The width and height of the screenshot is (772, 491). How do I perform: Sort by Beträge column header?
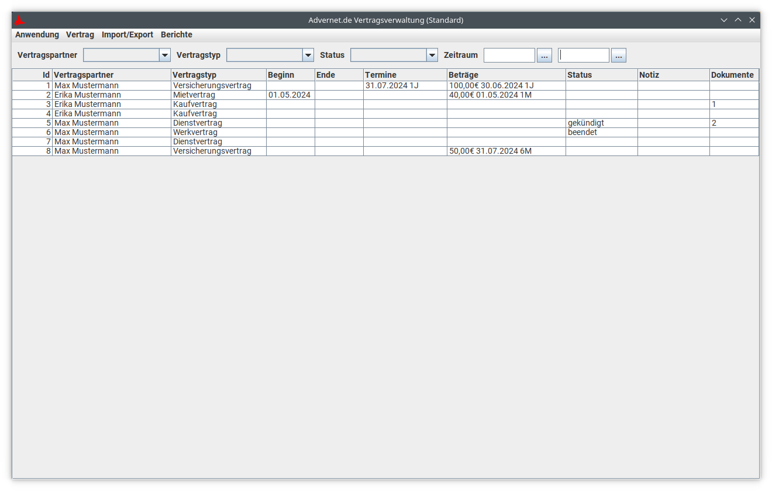coord(506,75)
